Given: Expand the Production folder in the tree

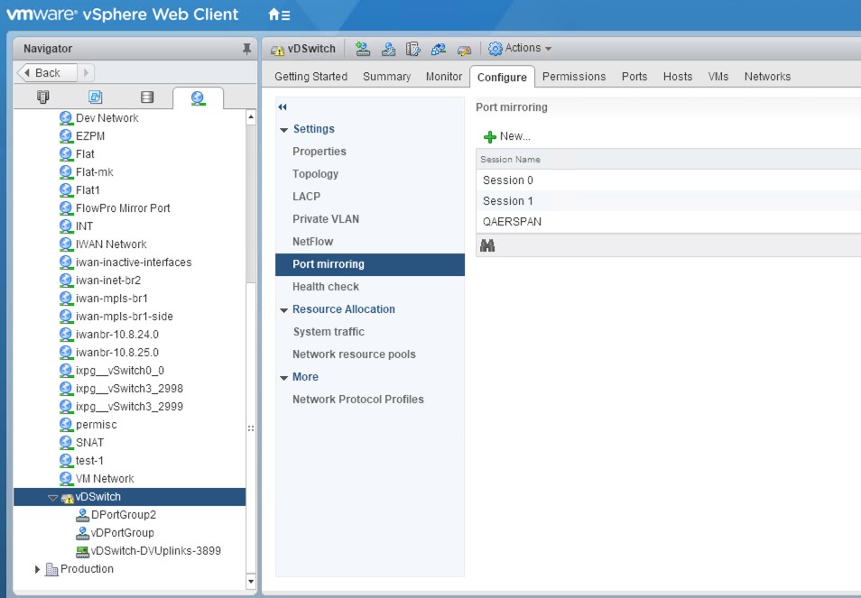Looking at the screenshot, I should pyautogui.click(x=37, y=569).
